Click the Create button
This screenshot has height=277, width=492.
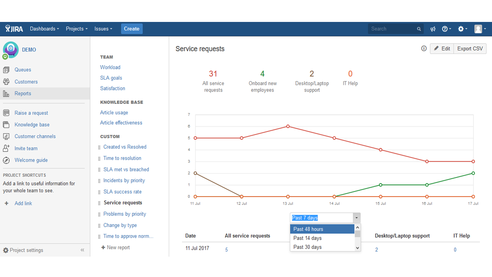click(x=132, y=29)
